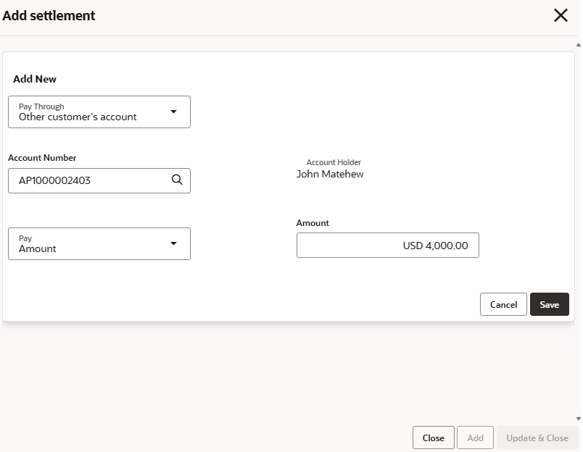Click the account number search magnifier icon

click(177, 180)
